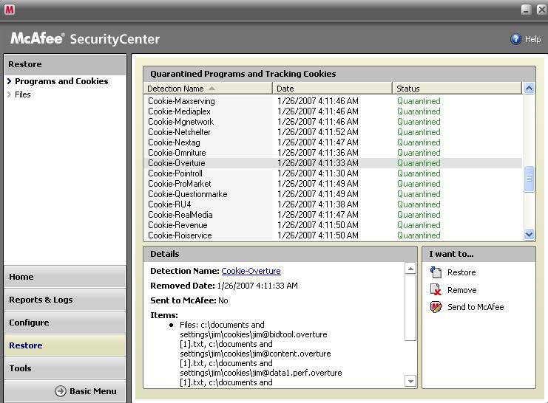Select the Restore menu section

[65, 345]
